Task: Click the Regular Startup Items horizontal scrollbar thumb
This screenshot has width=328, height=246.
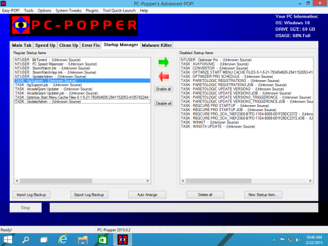Action: [x=56, y=181]
